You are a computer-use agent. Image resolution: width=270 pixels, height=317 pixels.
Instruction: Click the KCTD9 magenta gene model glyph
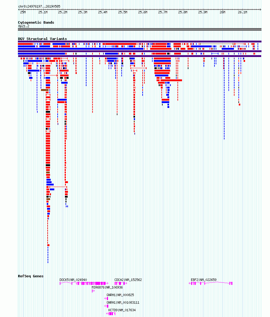coord(111,314)
